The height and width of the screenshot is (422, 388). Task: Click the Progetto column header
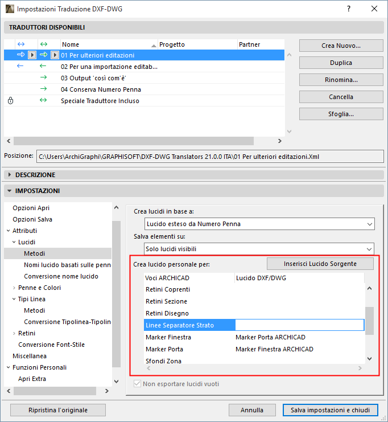click(x=197, y=44)
